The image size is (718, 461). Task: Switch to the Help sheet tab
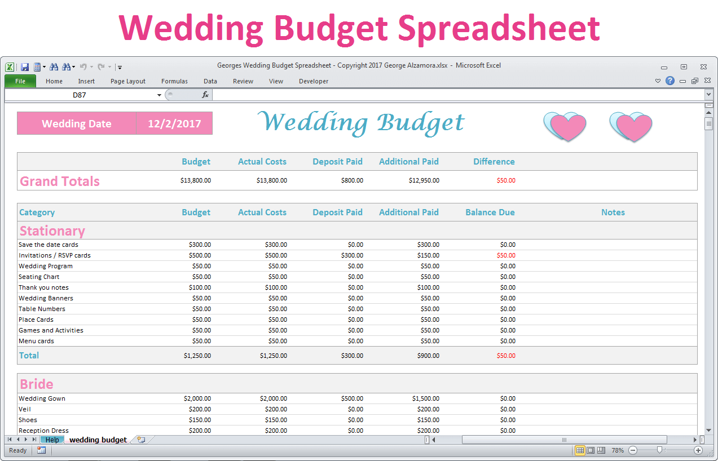[52, 440]
